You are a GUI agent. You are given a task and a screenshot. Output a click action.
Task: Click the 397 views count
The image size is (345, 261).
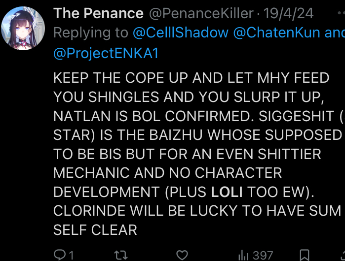[x=263, y=255]
